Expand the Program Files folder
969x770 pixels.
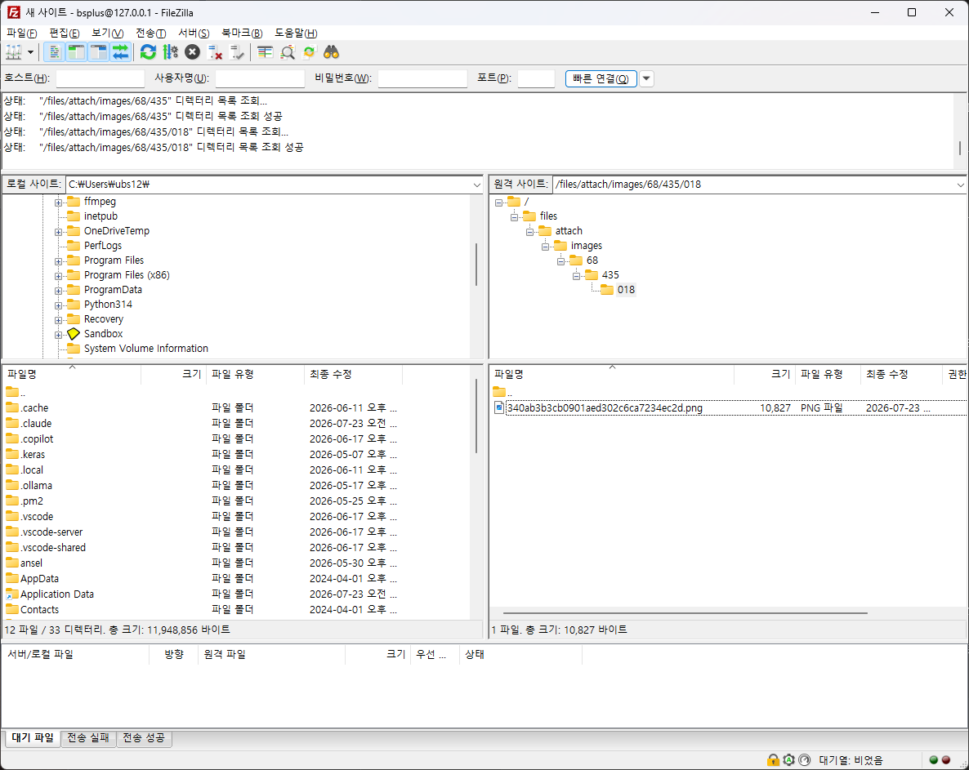click(58, 261)
